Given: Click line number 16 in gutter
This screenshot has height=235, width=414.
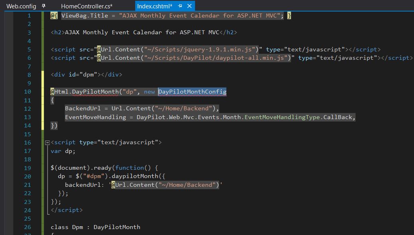Looking at the screenshot, I should tap(28, 143).
